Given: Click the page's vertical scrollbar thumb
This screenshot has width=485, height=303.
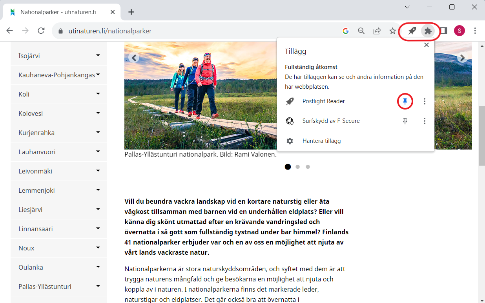Looking at the screenshot, I should point(481,135).
